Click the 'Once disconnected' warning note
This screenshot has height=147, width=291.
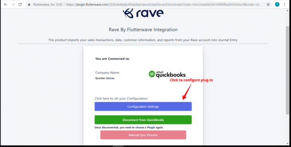(129, 128)
